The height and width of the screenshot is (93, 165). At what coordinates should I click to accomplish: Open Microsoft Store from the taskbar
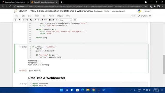click(x=77, y=90)
